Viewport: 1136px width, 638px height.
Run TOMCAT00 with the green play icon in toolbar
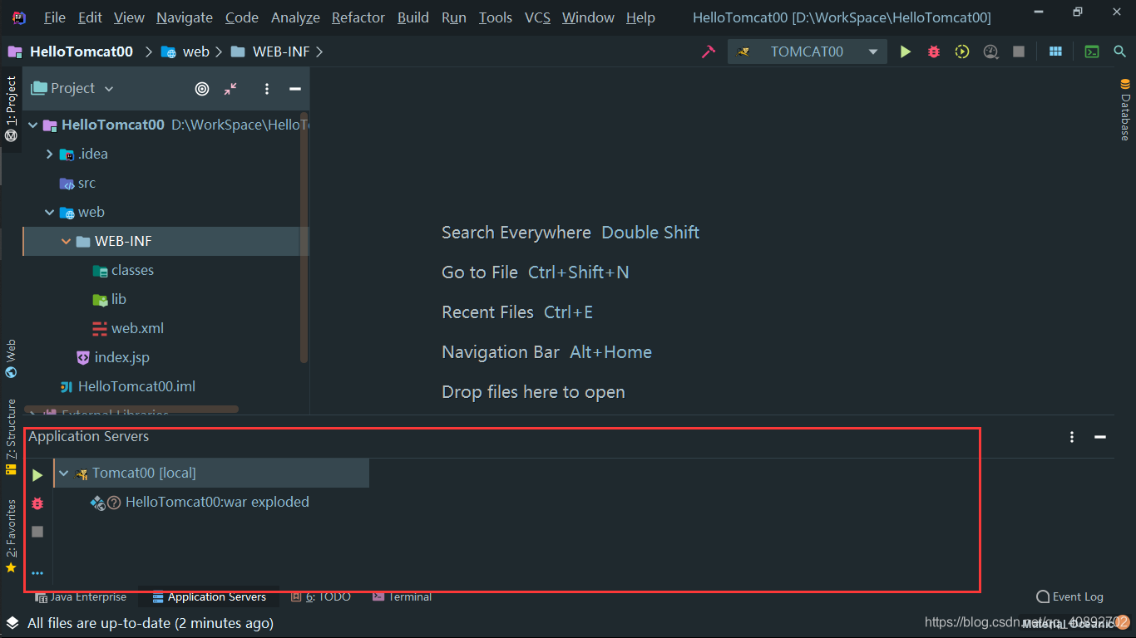pyautogui.click(x=906, y=52)
